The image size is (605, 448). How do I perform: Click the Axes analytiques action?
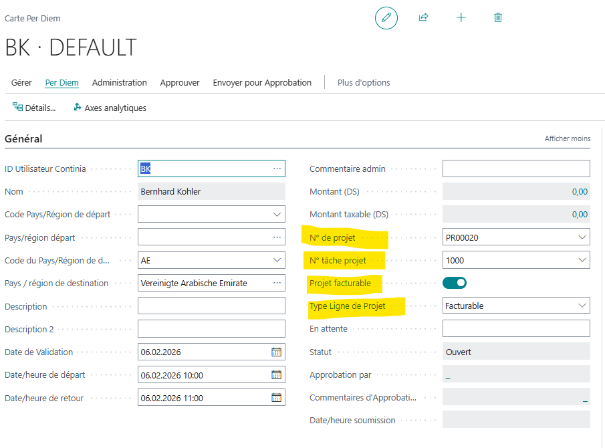point(110,108)
